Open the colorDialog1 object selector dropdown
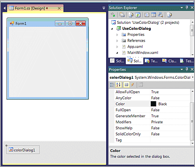This screenshot has width=195, height=167. (x=193, y=77)
